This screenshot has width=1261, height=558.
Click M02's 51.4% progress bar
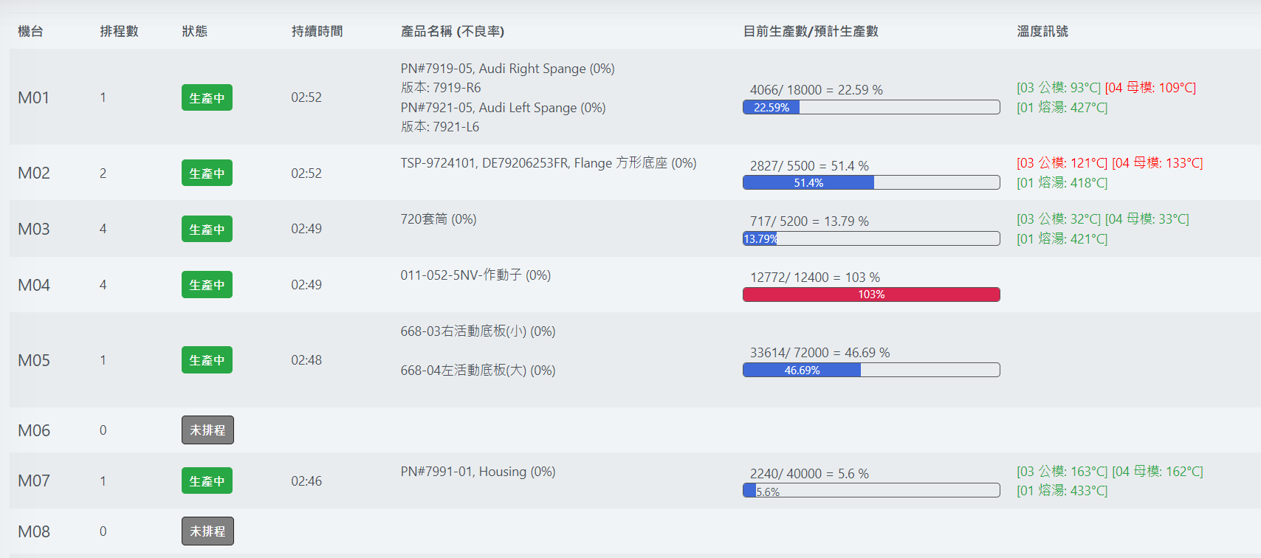coord(871,182)
